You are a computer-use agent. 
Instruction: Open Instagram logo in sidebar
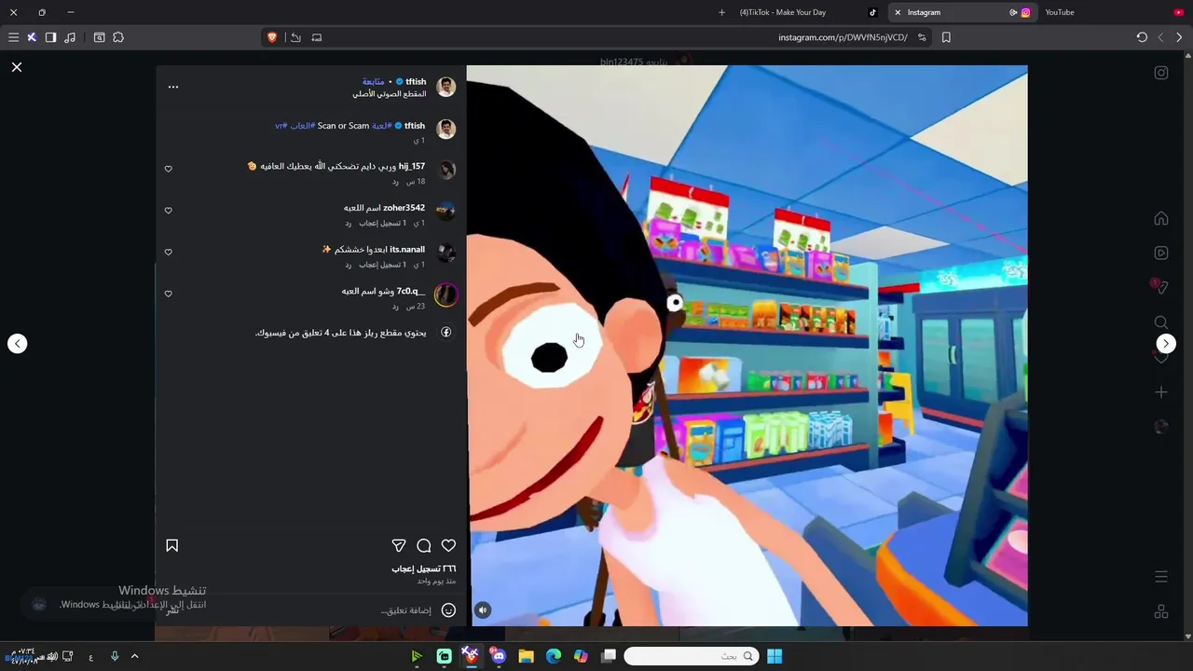(x=1161, y=73)
